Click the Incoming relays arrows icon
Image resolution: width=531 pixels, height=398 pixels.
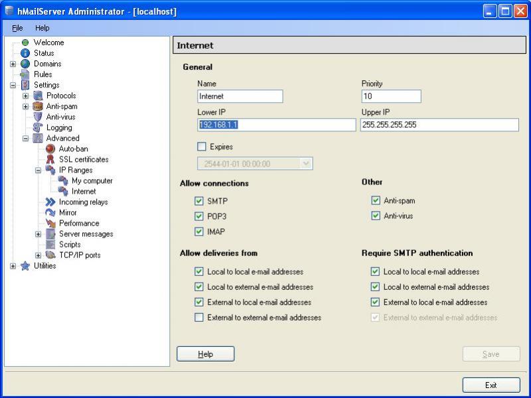[50, 202]
